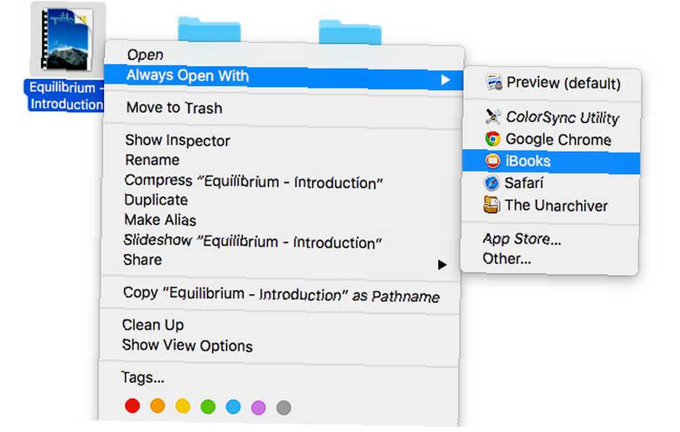Choose Other… in the submenu
680x432 pixels.
click(507, 259)
